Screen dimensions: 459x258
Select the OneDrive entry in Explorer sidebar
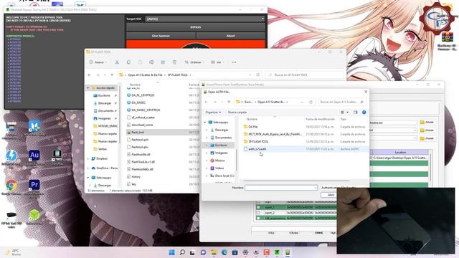[x=105, y=168]
